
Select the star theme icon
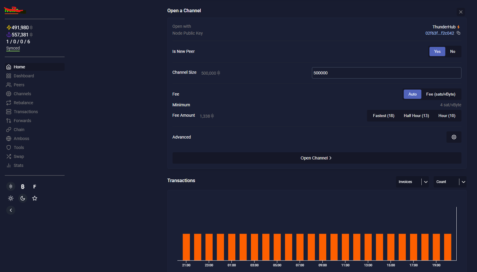tap(35, 198)
